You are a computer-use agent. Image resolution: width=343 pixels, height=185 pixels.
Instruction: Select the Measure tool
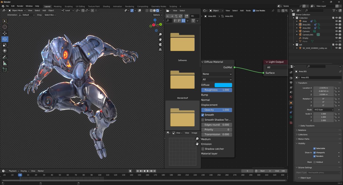5,63
